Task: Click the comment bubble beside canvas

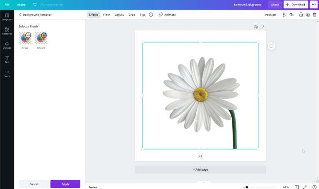Action: click(x=271, y=46)
